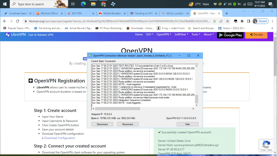The height and width of the screenshot is (156, 277).
Task: Expand the OpenVPN dropdown menu
Action: [x=164, y=34]
